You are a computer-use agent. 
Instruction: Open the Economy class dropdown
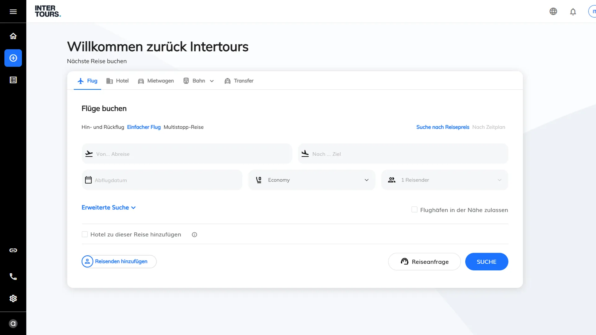(312, 180)
